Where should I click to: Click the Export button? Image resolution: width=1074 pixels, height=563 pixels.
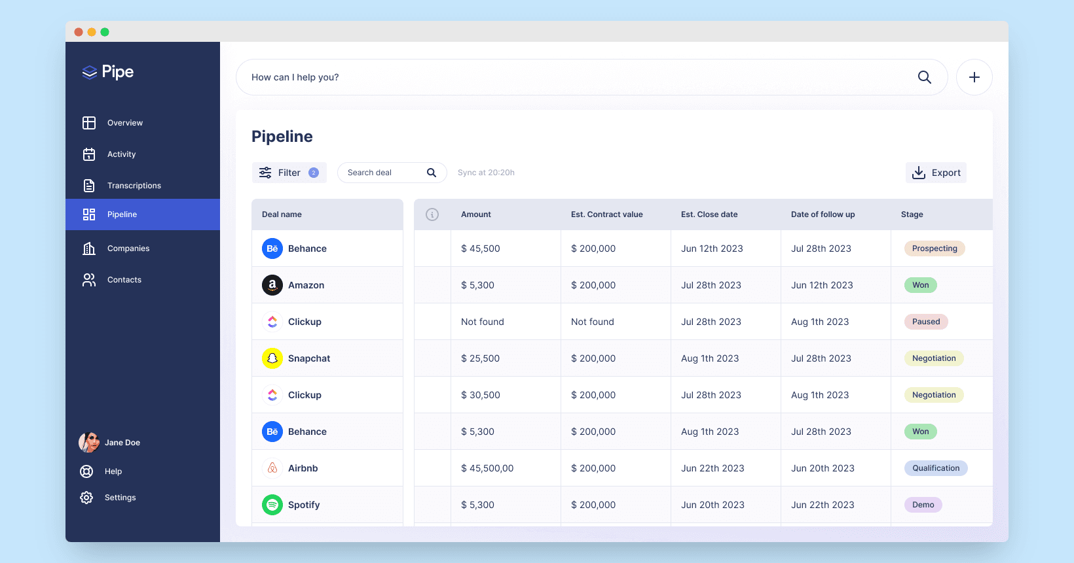point(936,173)
